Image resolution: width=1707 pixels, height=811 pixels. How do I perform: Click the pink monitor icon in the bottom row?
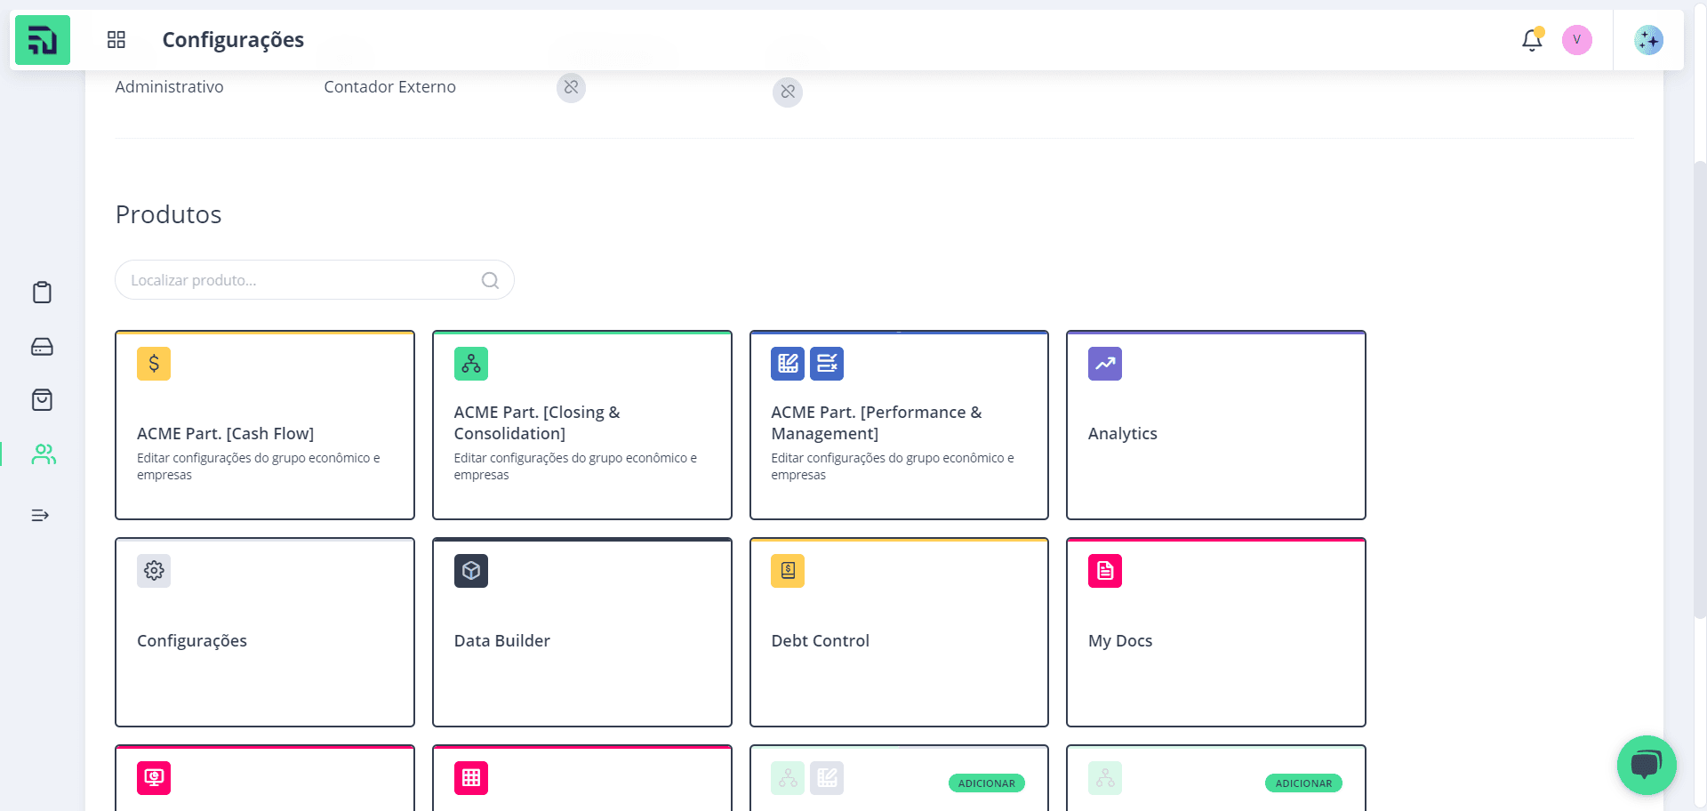pyautogui.click(x=154, y=778)
